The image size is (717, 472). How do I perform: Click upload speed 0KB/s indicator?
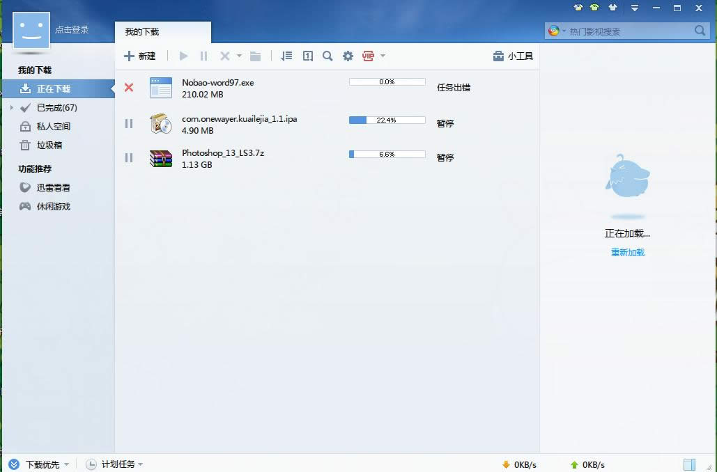[587, 464]
